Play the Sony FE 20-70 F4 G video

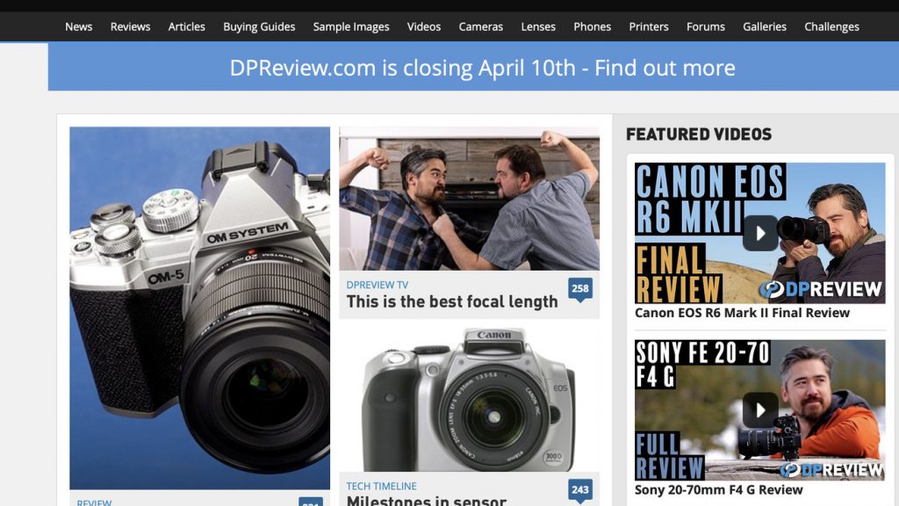coord(760,409)
